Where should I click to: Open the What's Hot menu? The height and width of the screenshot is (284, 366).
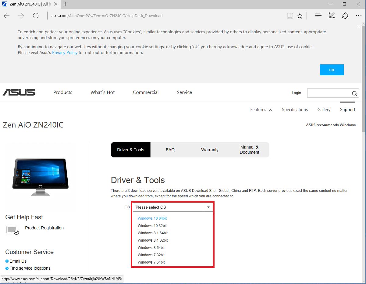point(103,92)
